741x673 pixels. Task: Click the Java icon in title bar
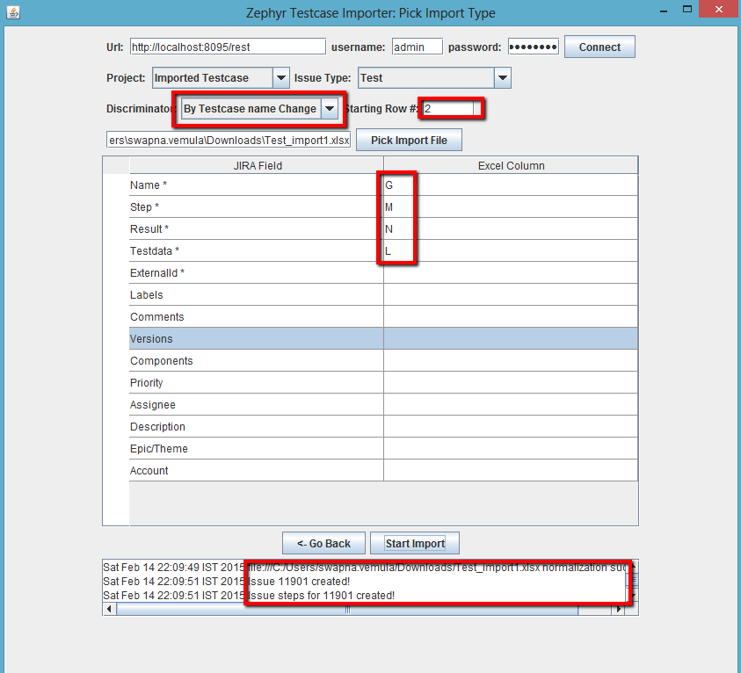(13, 11)
